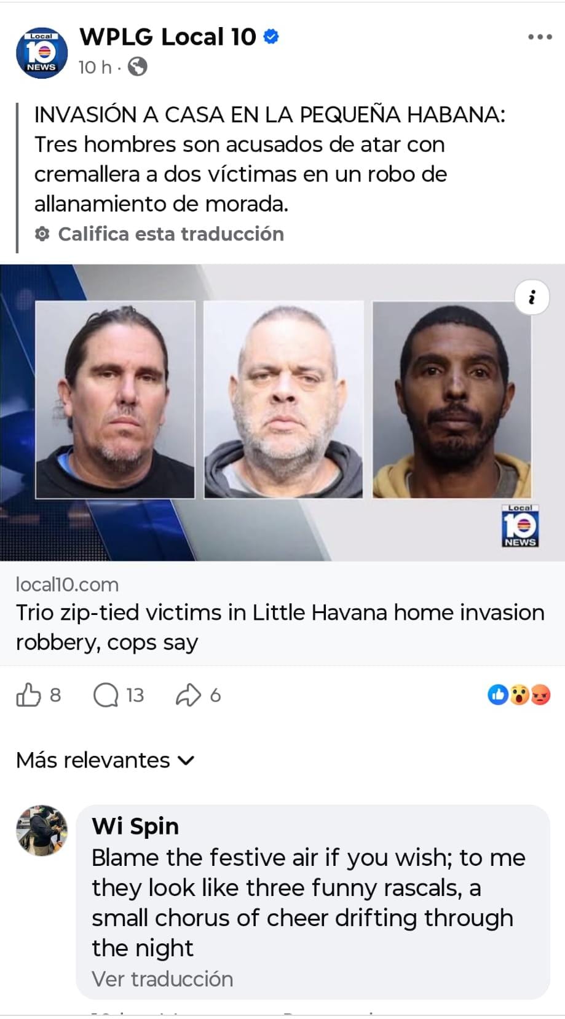Open Wi Spin's profile picture
Viewport: 565px width, 1019px height.
[x=42, y=830]
